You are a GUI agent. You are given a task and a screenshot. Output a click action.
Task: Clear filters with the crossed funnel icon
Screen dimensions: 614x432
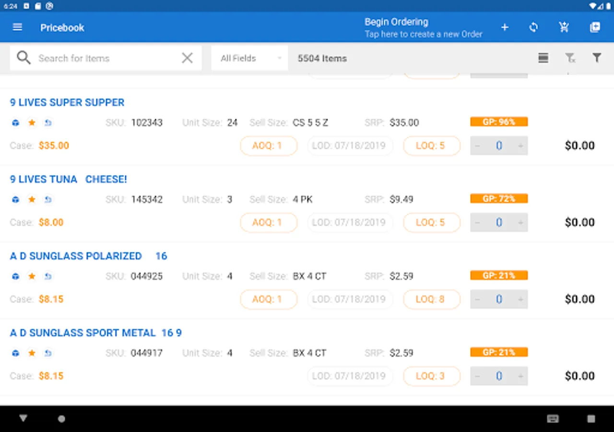(x=570, y=58)
